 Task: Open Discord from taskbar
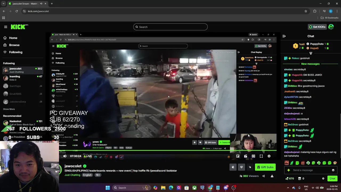pos(226,188)
